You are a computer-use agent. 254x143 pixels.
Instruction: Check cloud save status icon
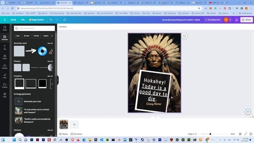(65, 20)
